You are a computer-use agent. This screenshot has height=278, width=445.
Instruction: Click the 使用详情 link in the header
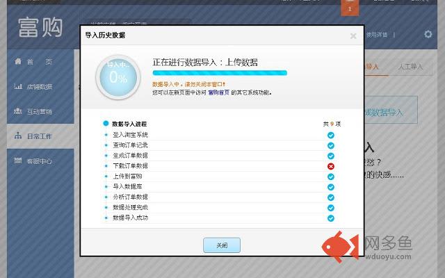(377, 35)
